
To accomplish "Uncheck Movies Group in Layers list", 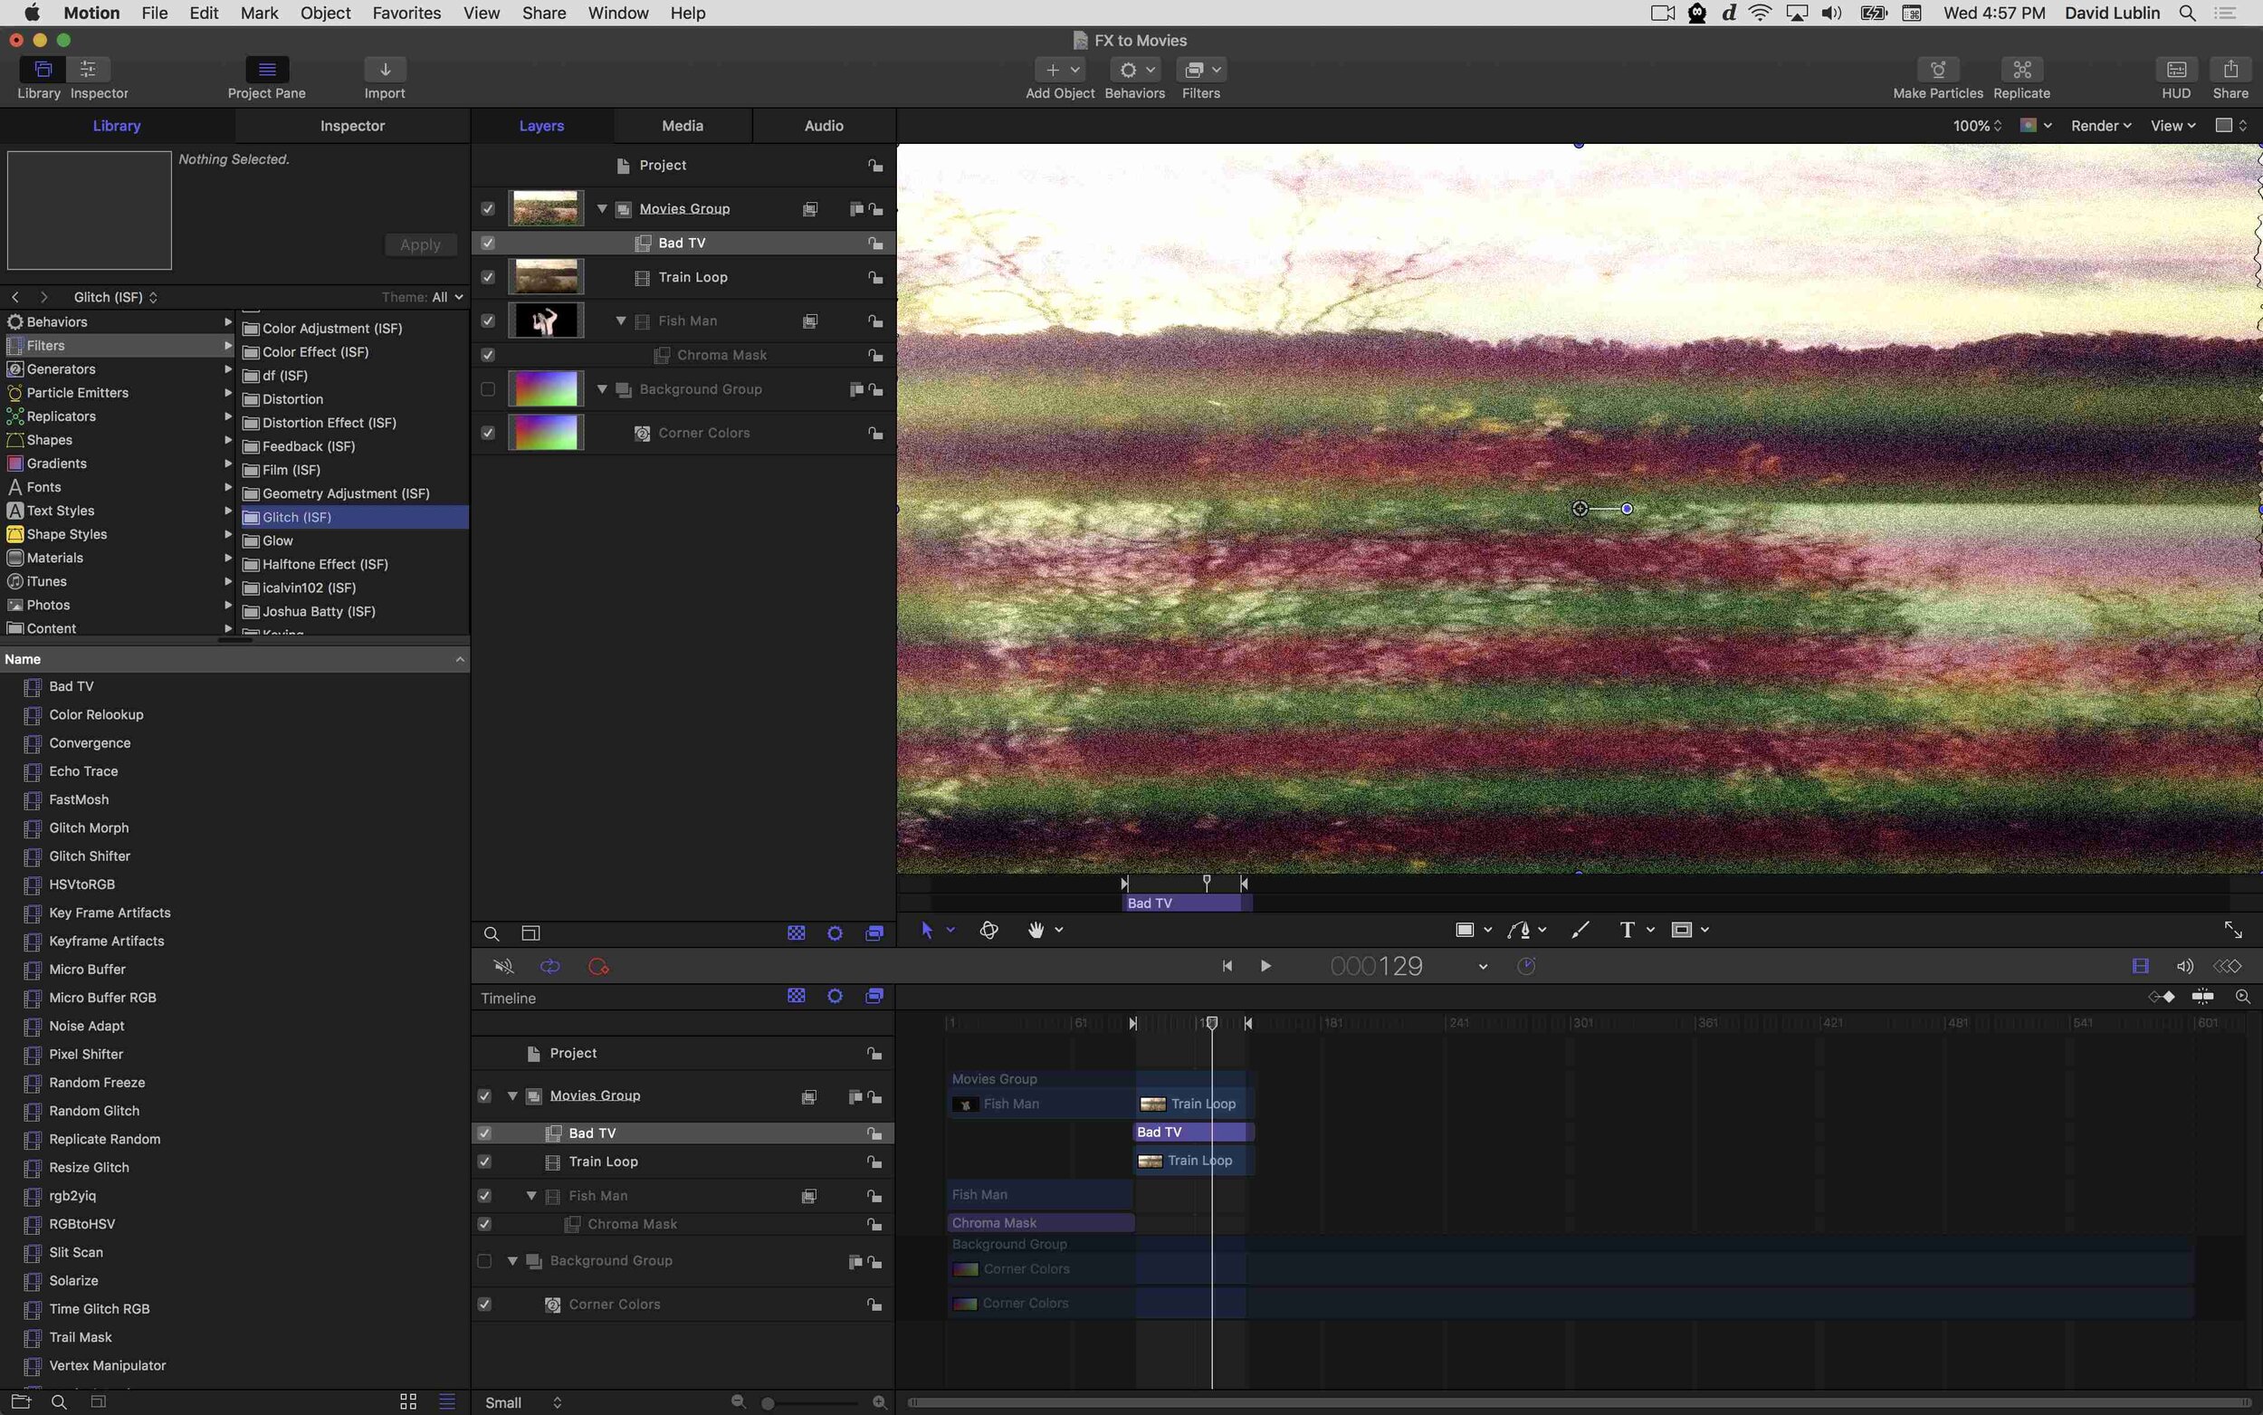I will pyautogui.click(x=487, y=209).
